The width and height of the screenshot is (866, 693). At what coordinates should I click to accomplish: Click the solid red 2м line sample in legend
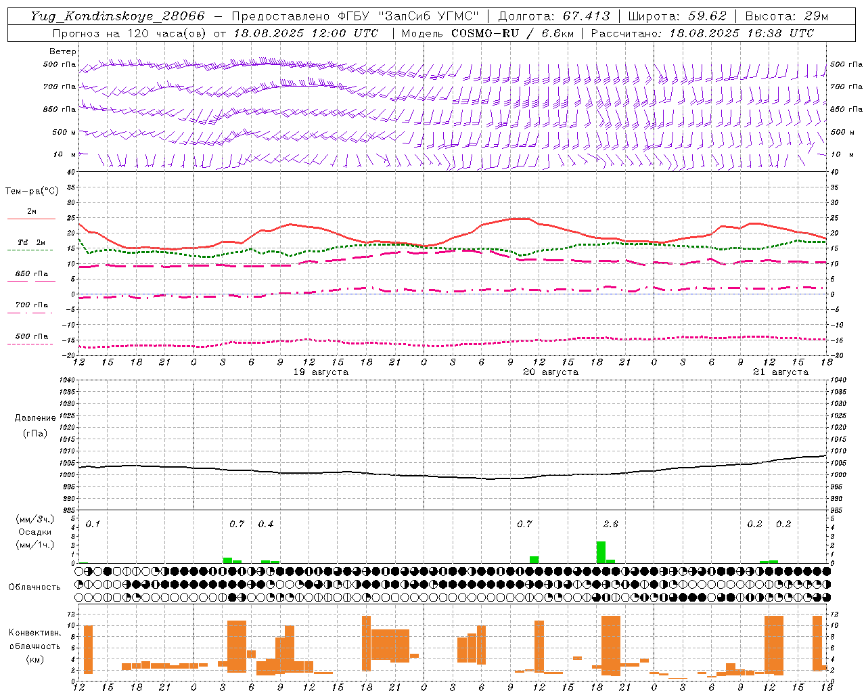click(x=31, y=219)
